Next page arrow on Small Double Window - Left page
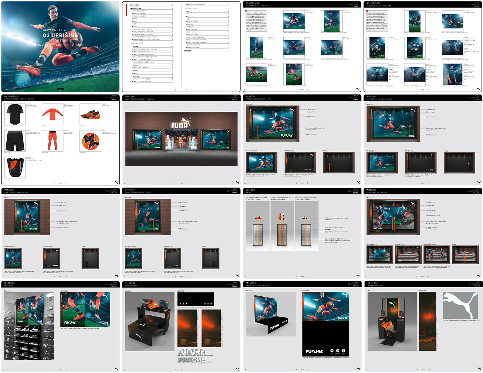This screenshot has height=373, width=483. point(66,276)
